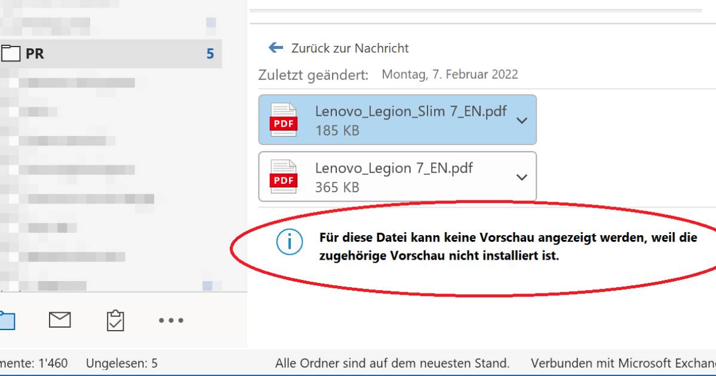The height and width of the screenshot is (376, 716).
Task: Click the Zuletzt geändert date Montag, 7. Februar 2022
Action: 448,74
